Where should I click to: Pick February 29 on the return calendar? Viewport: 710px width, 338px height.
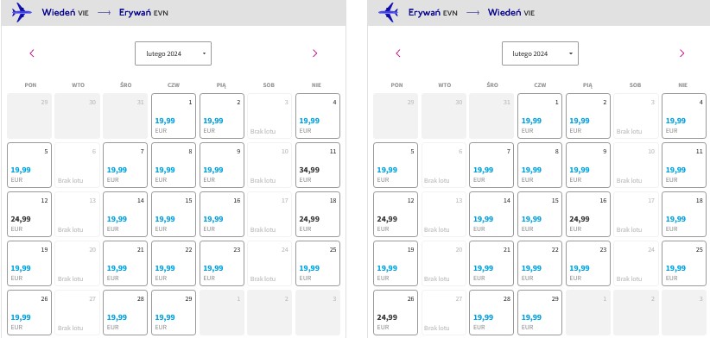pyautogui.click(x=540, y=312)
